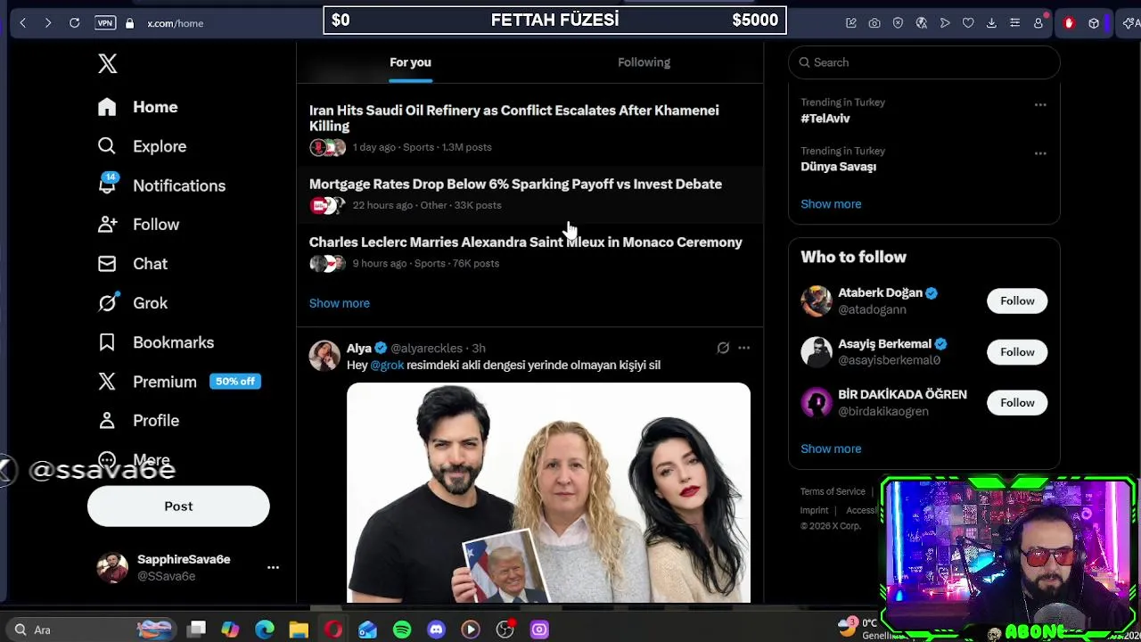Open the Follow sidebar item
The image size is (1141, 642).
click(x=138, y=225)
